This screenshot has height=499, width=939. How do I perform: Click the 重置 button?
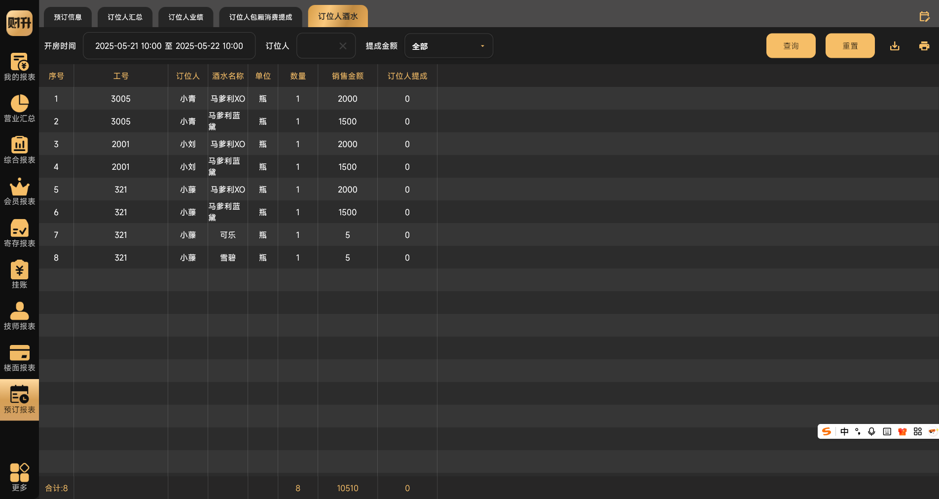[x=850, y=46]
